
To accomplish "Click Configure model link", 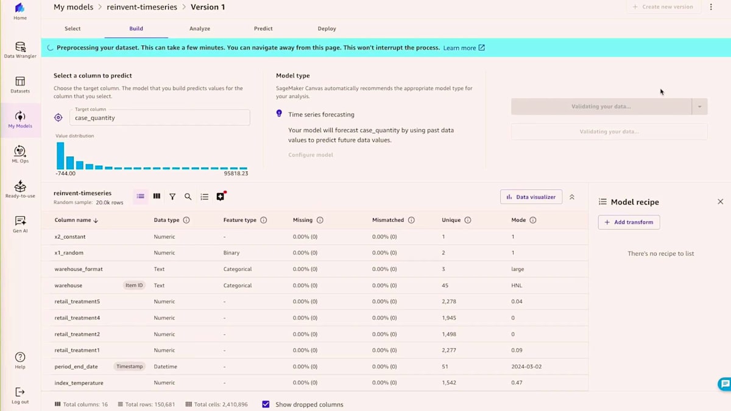I will tap(311, 155).
